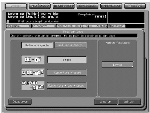Click the Désactiver button
The image size is (150, 113).
(20, 102)
